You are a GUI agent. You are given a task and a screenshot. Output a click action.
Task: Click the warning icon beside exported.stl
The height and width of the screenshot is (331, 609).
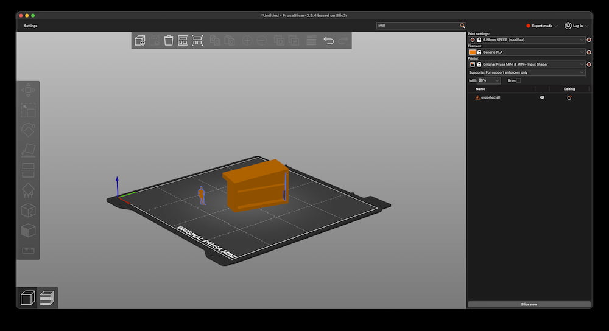point(477,97)
